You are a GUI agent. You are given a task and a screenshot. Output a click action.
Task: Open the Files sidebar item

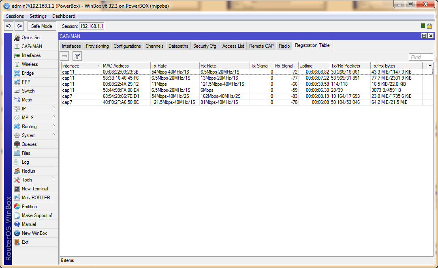[x=26, y=153]
